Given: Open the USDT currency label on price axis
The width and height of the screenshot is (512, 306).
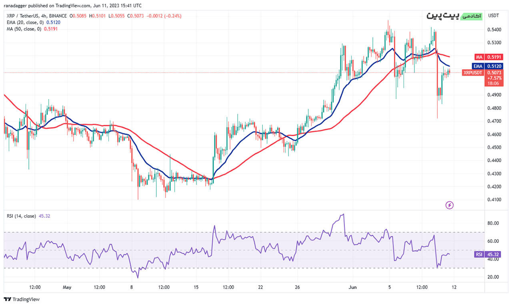Looking at the screenshot, I should [494, 16].
